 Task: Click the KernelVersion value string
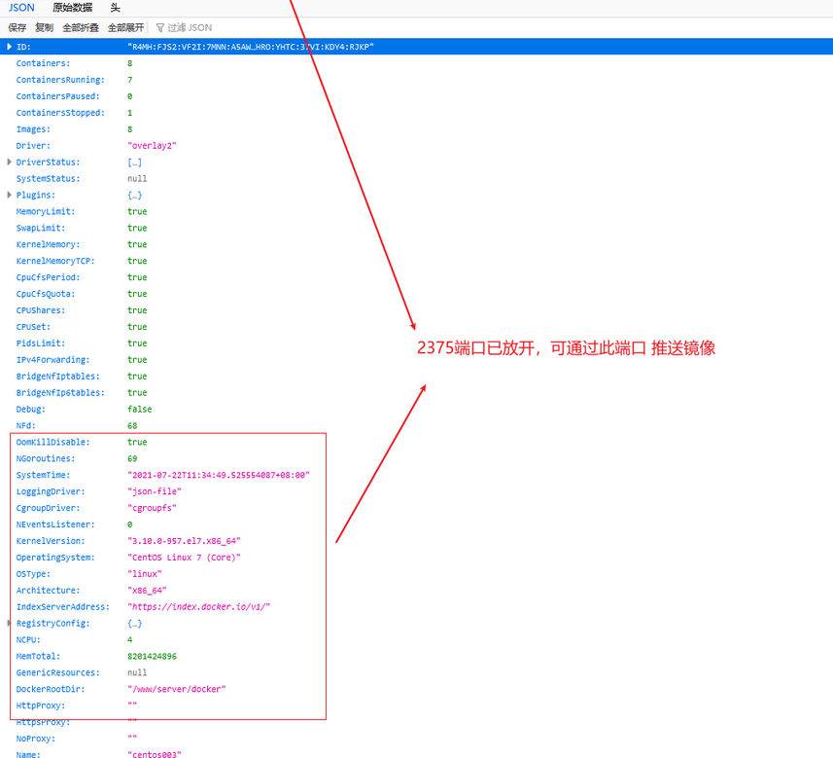click(x=184, y=542)
